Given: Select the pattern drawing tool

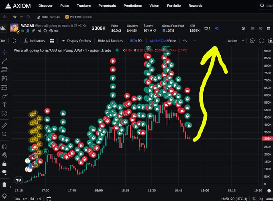Looking at the screenshot, I should coord(4,78).
